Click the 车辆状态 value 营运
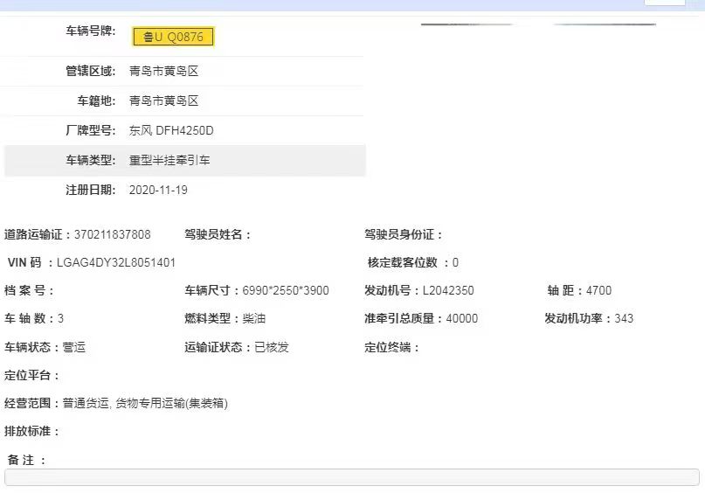Image resolution: width=705 pixels, height=493 pixels. tap(73, 347)
